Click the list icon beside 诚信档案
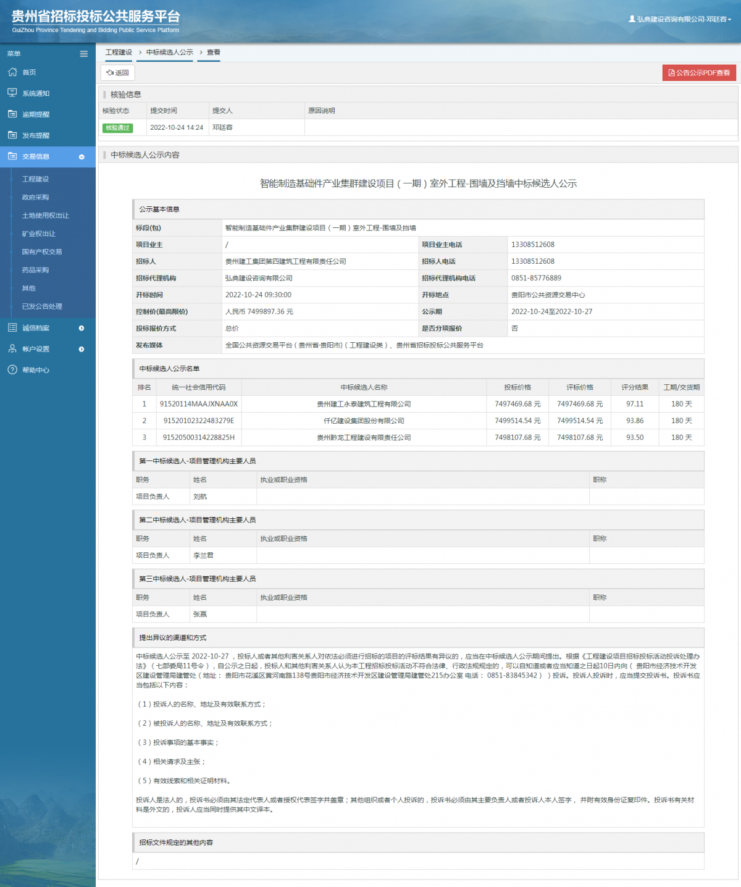 coord(12,327)
